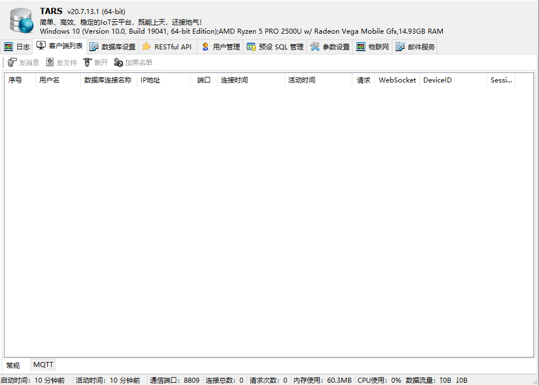Click the 请求 column header
Image resolution: width=539 pixels, height=385 pixels.
tap(363, 80)
